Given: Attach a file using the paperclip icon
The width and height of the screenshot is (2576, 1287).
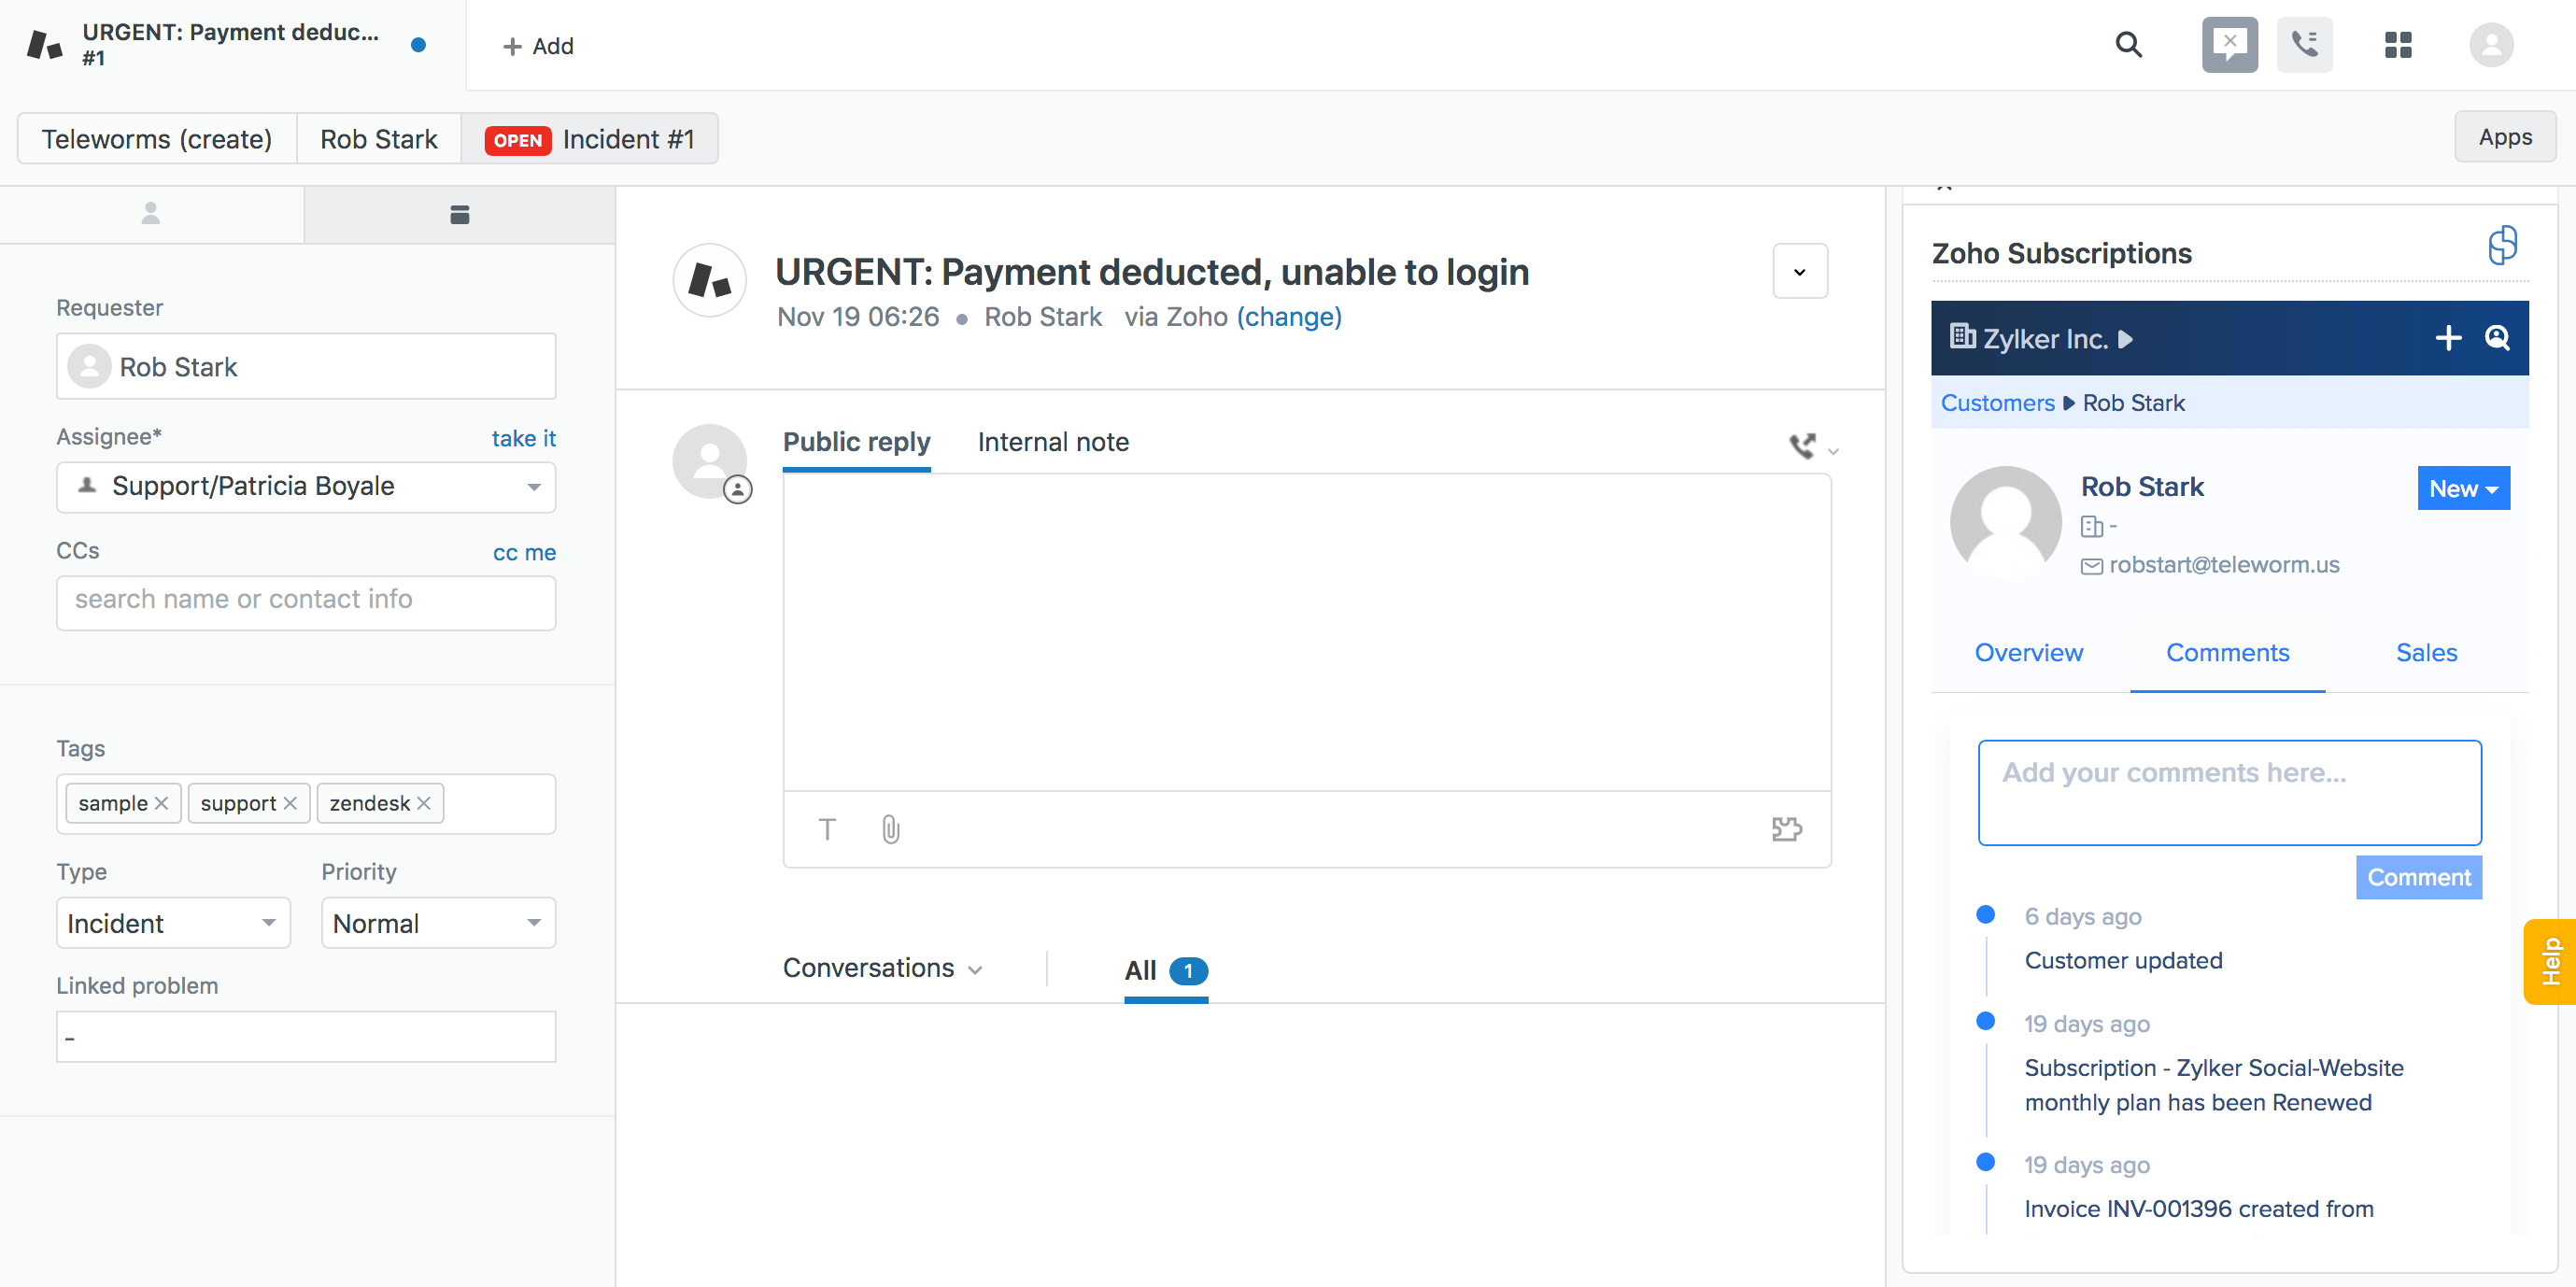Looking at the screenshot, I should point(889,829).
